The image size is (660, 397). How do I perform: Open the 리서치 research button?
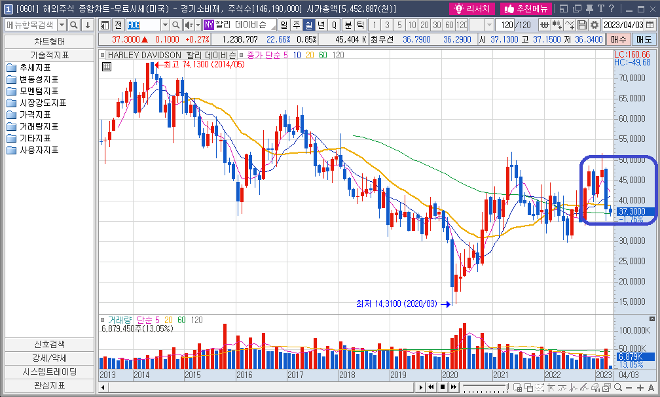[x=472, y=9]
